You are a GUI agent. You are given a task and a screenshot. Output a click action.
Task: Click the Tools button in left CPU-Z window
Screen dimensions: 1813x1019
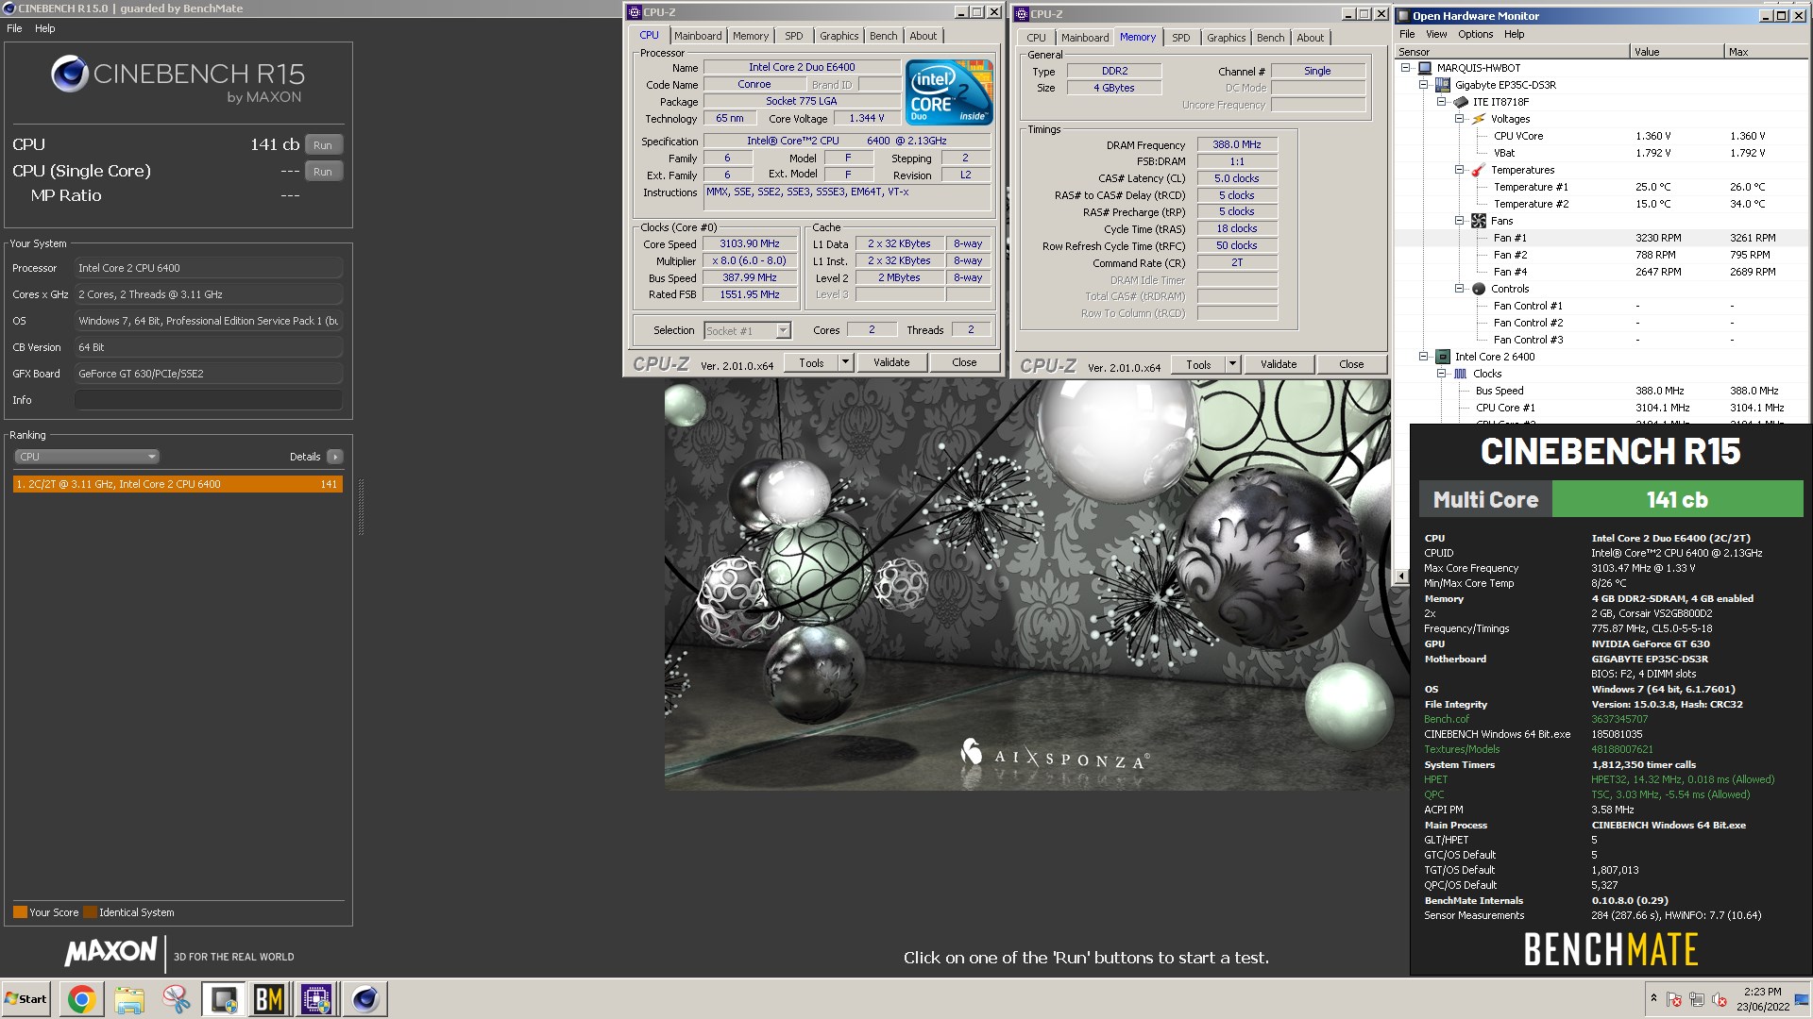pyautogui.click(x=811, y=362)
